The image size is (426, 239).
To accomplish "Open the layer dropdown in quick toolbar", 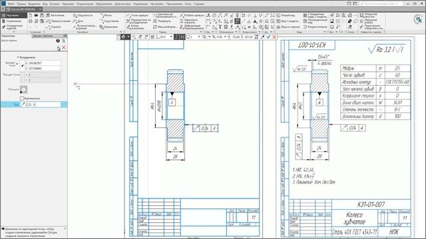I will [x=171, y=37].
